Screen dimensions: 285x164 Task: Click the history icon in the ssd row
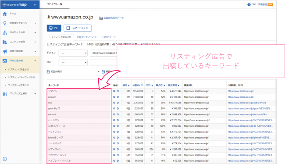tap(118, 103)
